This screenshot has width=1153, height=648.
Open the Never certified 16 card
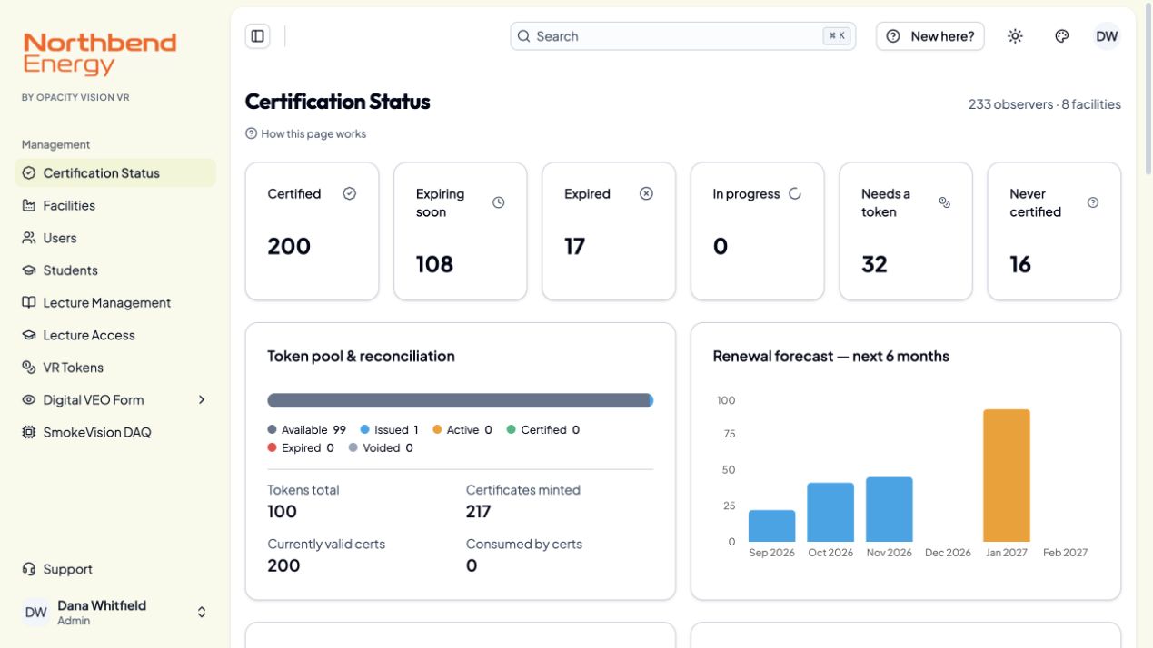click(1054, 231)
